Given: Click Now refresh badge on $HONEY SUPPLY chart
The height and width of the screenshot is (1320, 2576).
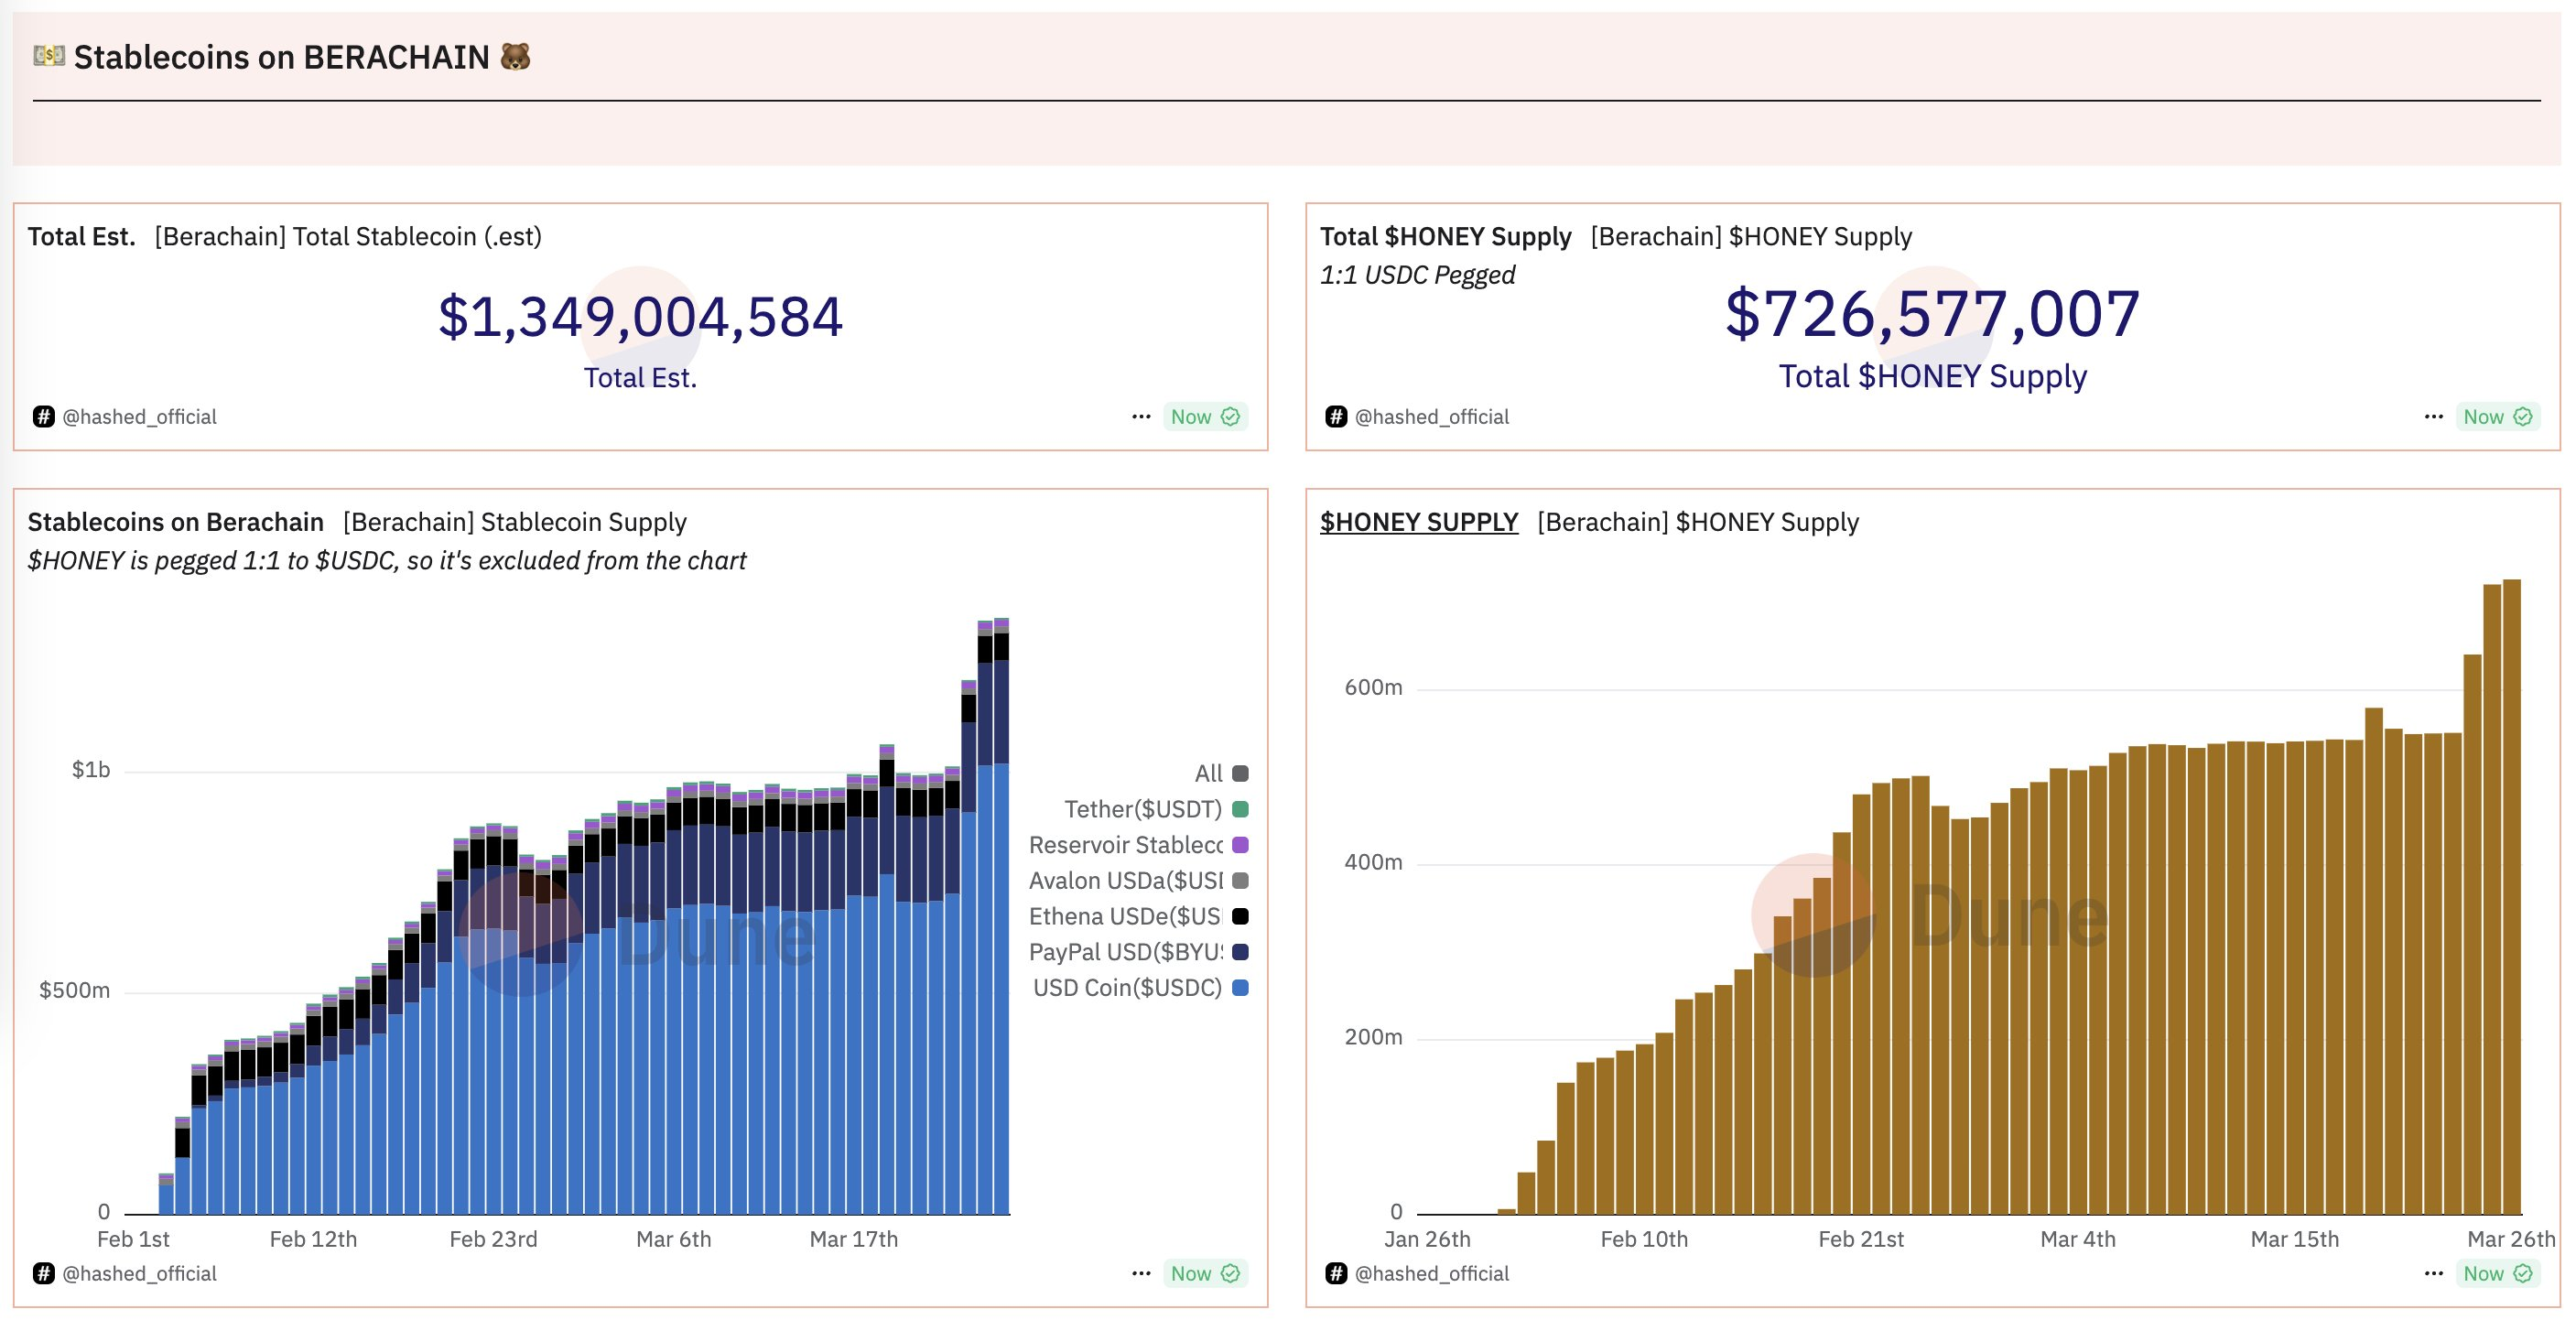Looking at the screenshot, I should coord(2497,1273).
